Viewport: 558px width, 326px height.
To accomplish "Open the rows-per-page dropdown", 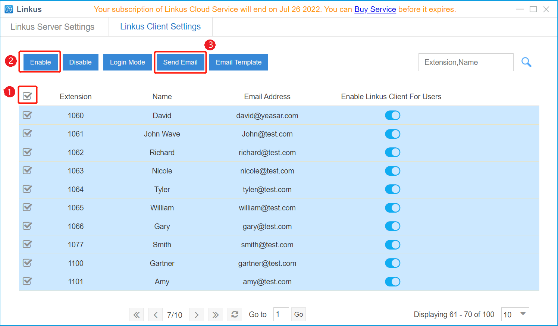I will pos(515,314).
